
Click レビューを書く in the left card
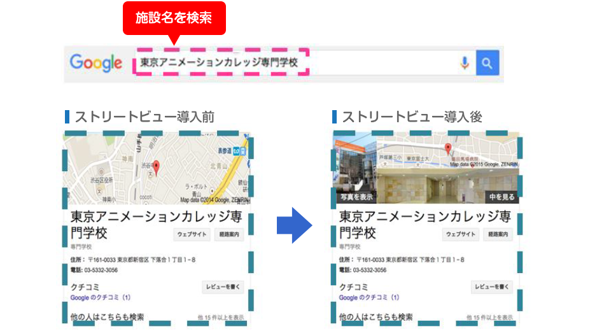point(223,287)
